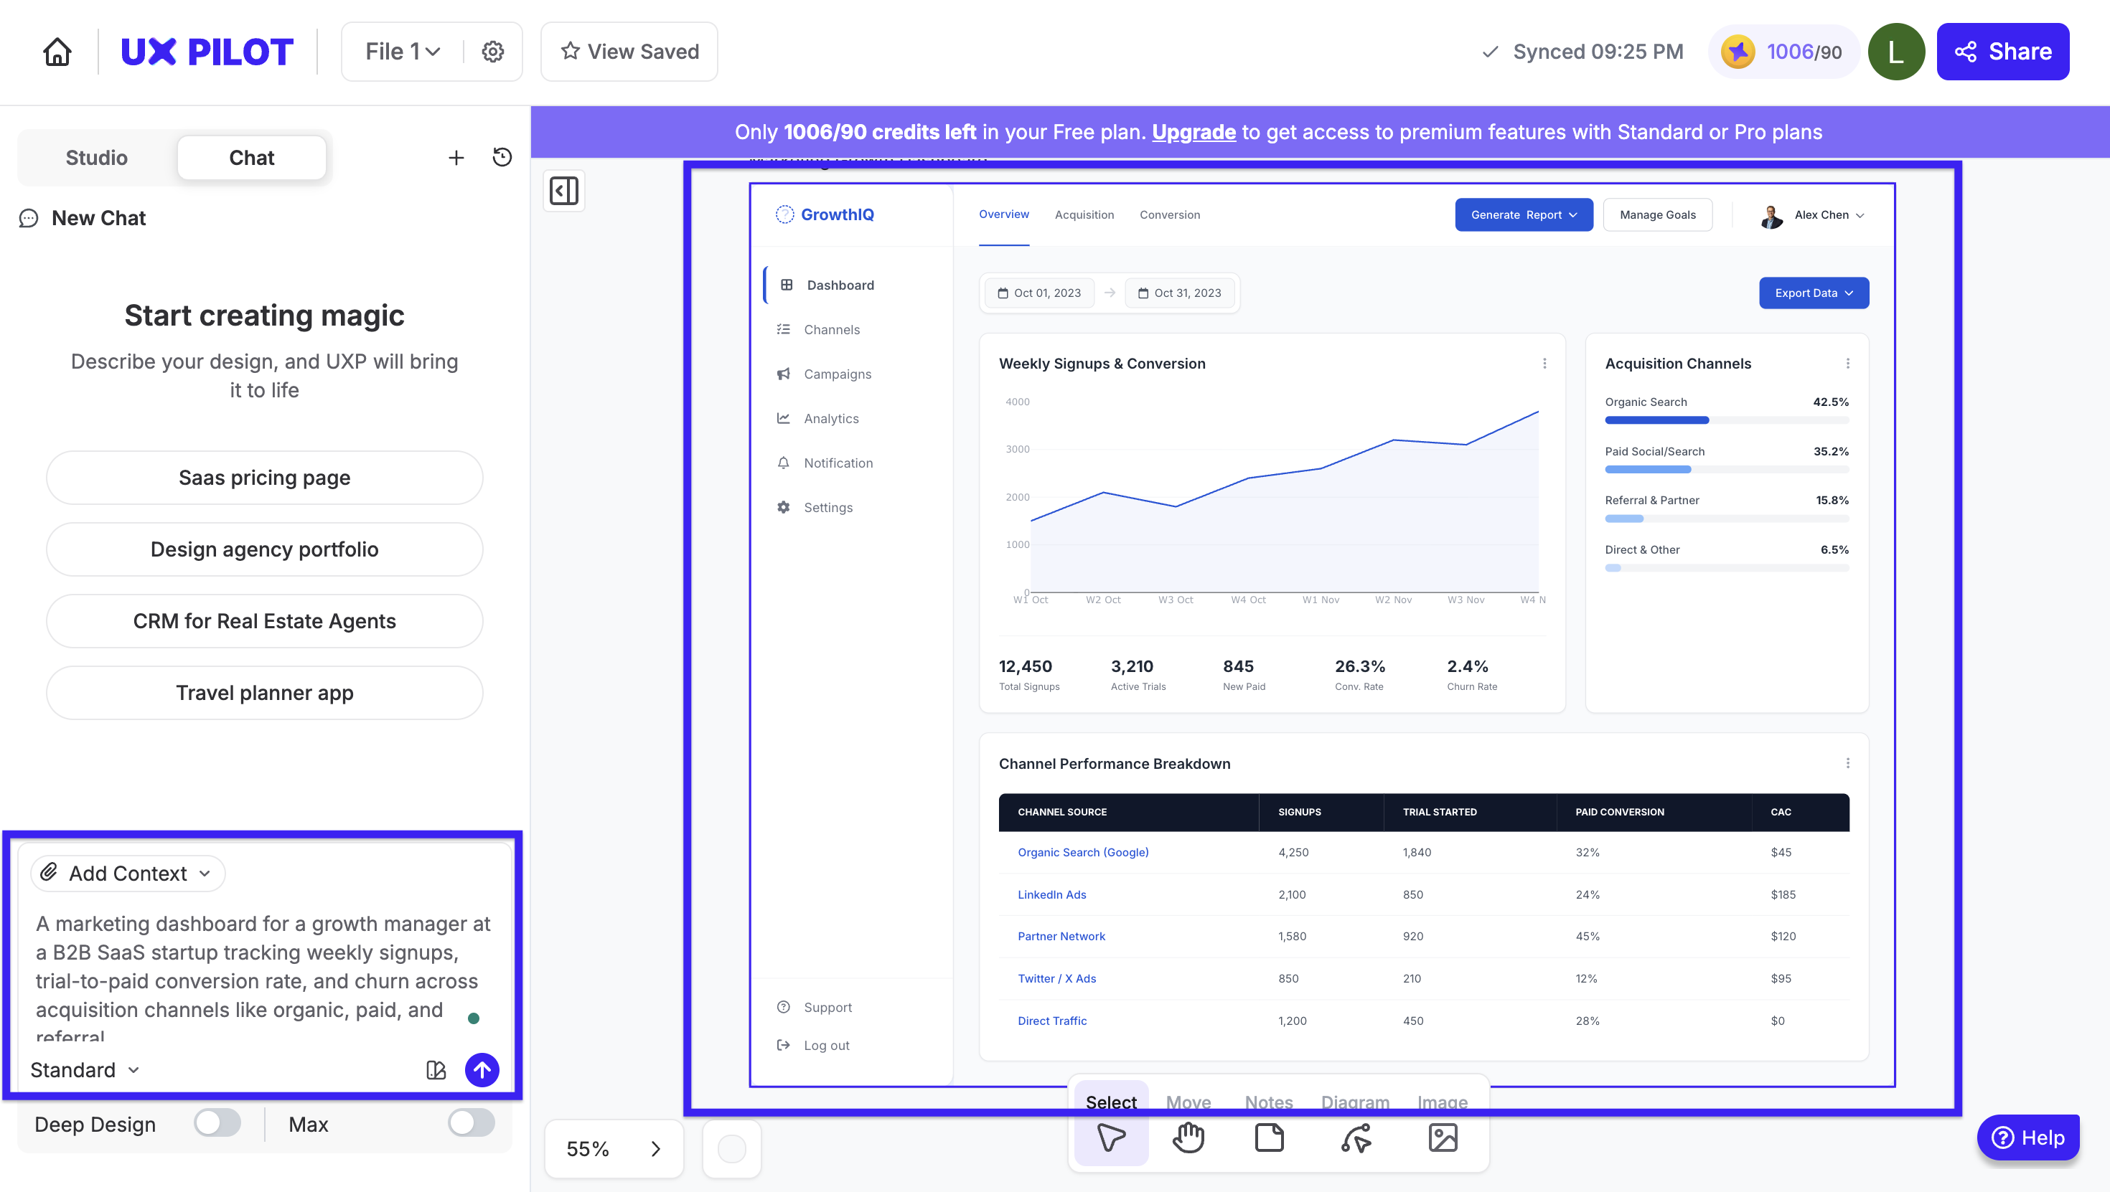Open the File 1 dropdown
The width and height of the screenshot is (2110, 1192).
(x=402, y=52)
